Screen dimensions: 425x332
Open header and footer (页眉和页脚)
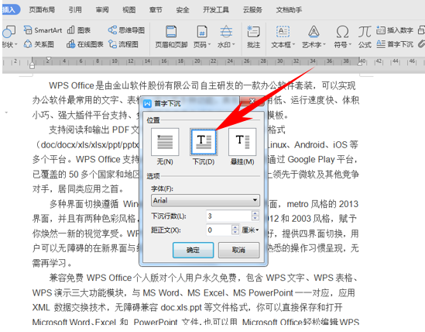point(171,37)
